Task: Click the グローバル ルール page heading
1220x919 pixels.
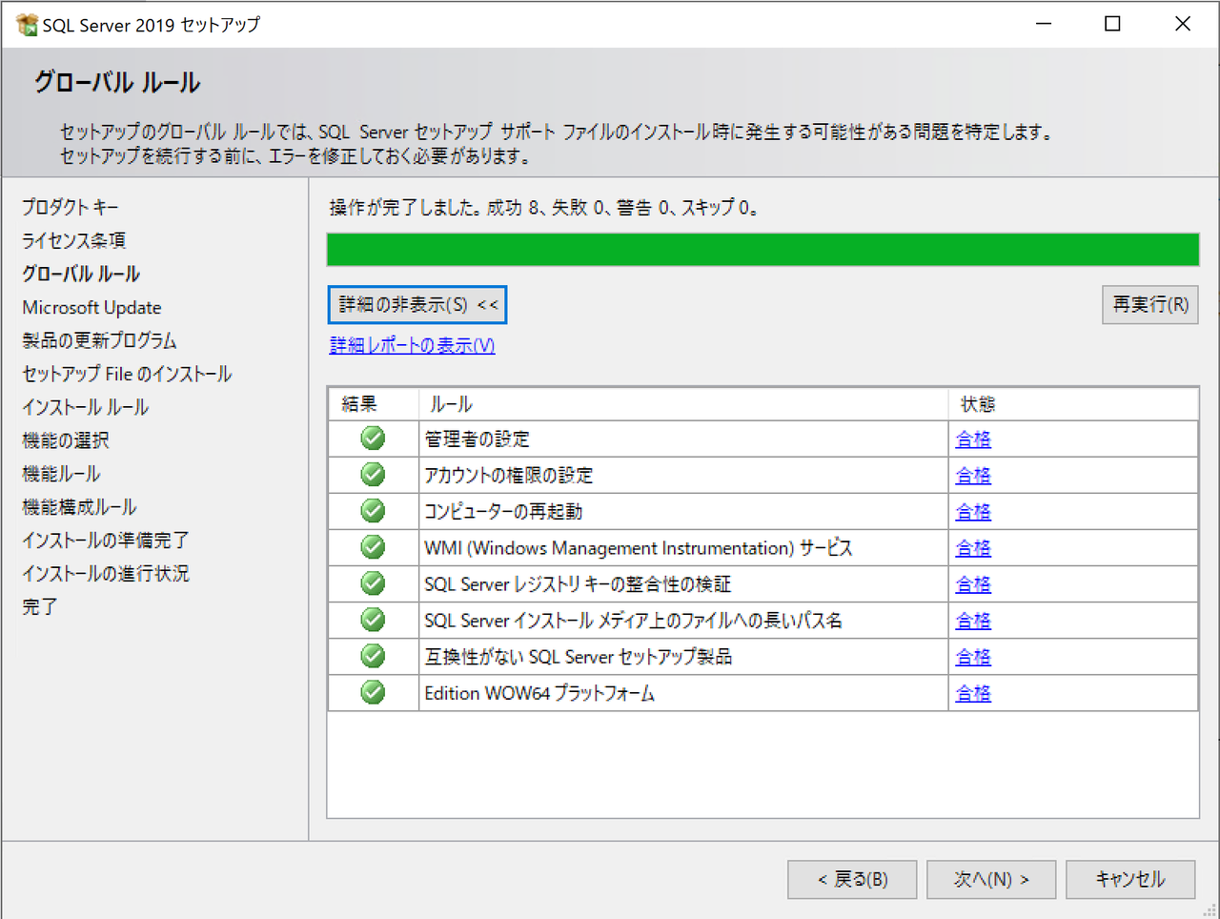Action: coord(117,83)
